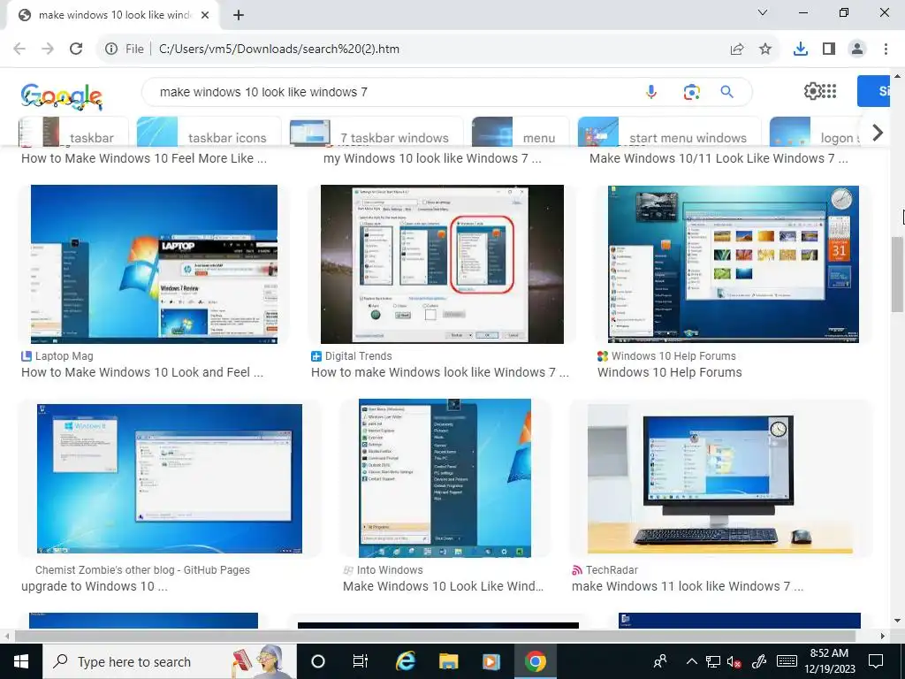
Task: Open the Laptop Mag image thumbnail
Action: 154,263
